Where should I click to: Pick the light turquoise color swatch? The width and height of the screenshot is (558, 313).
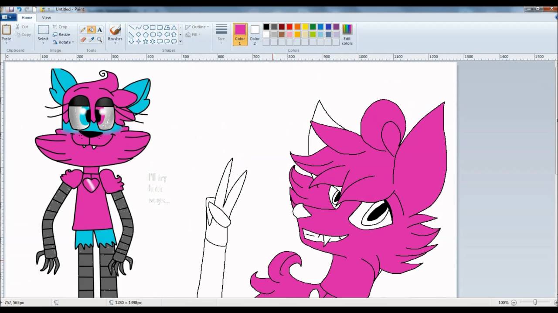pyautogui.click(x=320, y=35)
